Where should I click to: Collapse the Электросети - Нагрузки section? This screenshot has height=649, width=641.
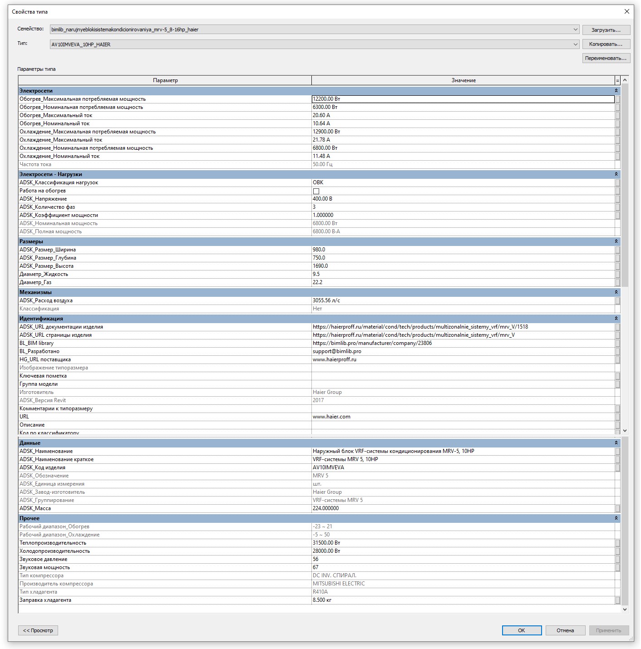(x=616, y=174)
